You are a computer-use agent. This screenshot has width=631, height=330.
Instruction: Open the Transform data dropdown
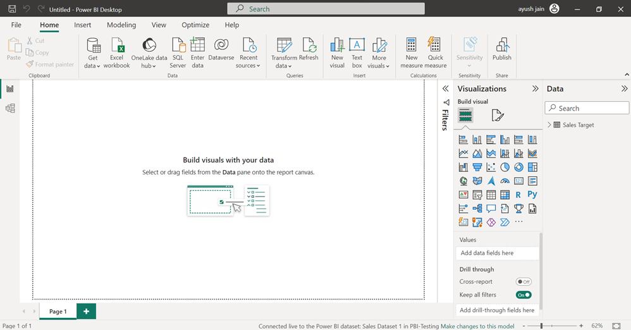tap(284, 53)
